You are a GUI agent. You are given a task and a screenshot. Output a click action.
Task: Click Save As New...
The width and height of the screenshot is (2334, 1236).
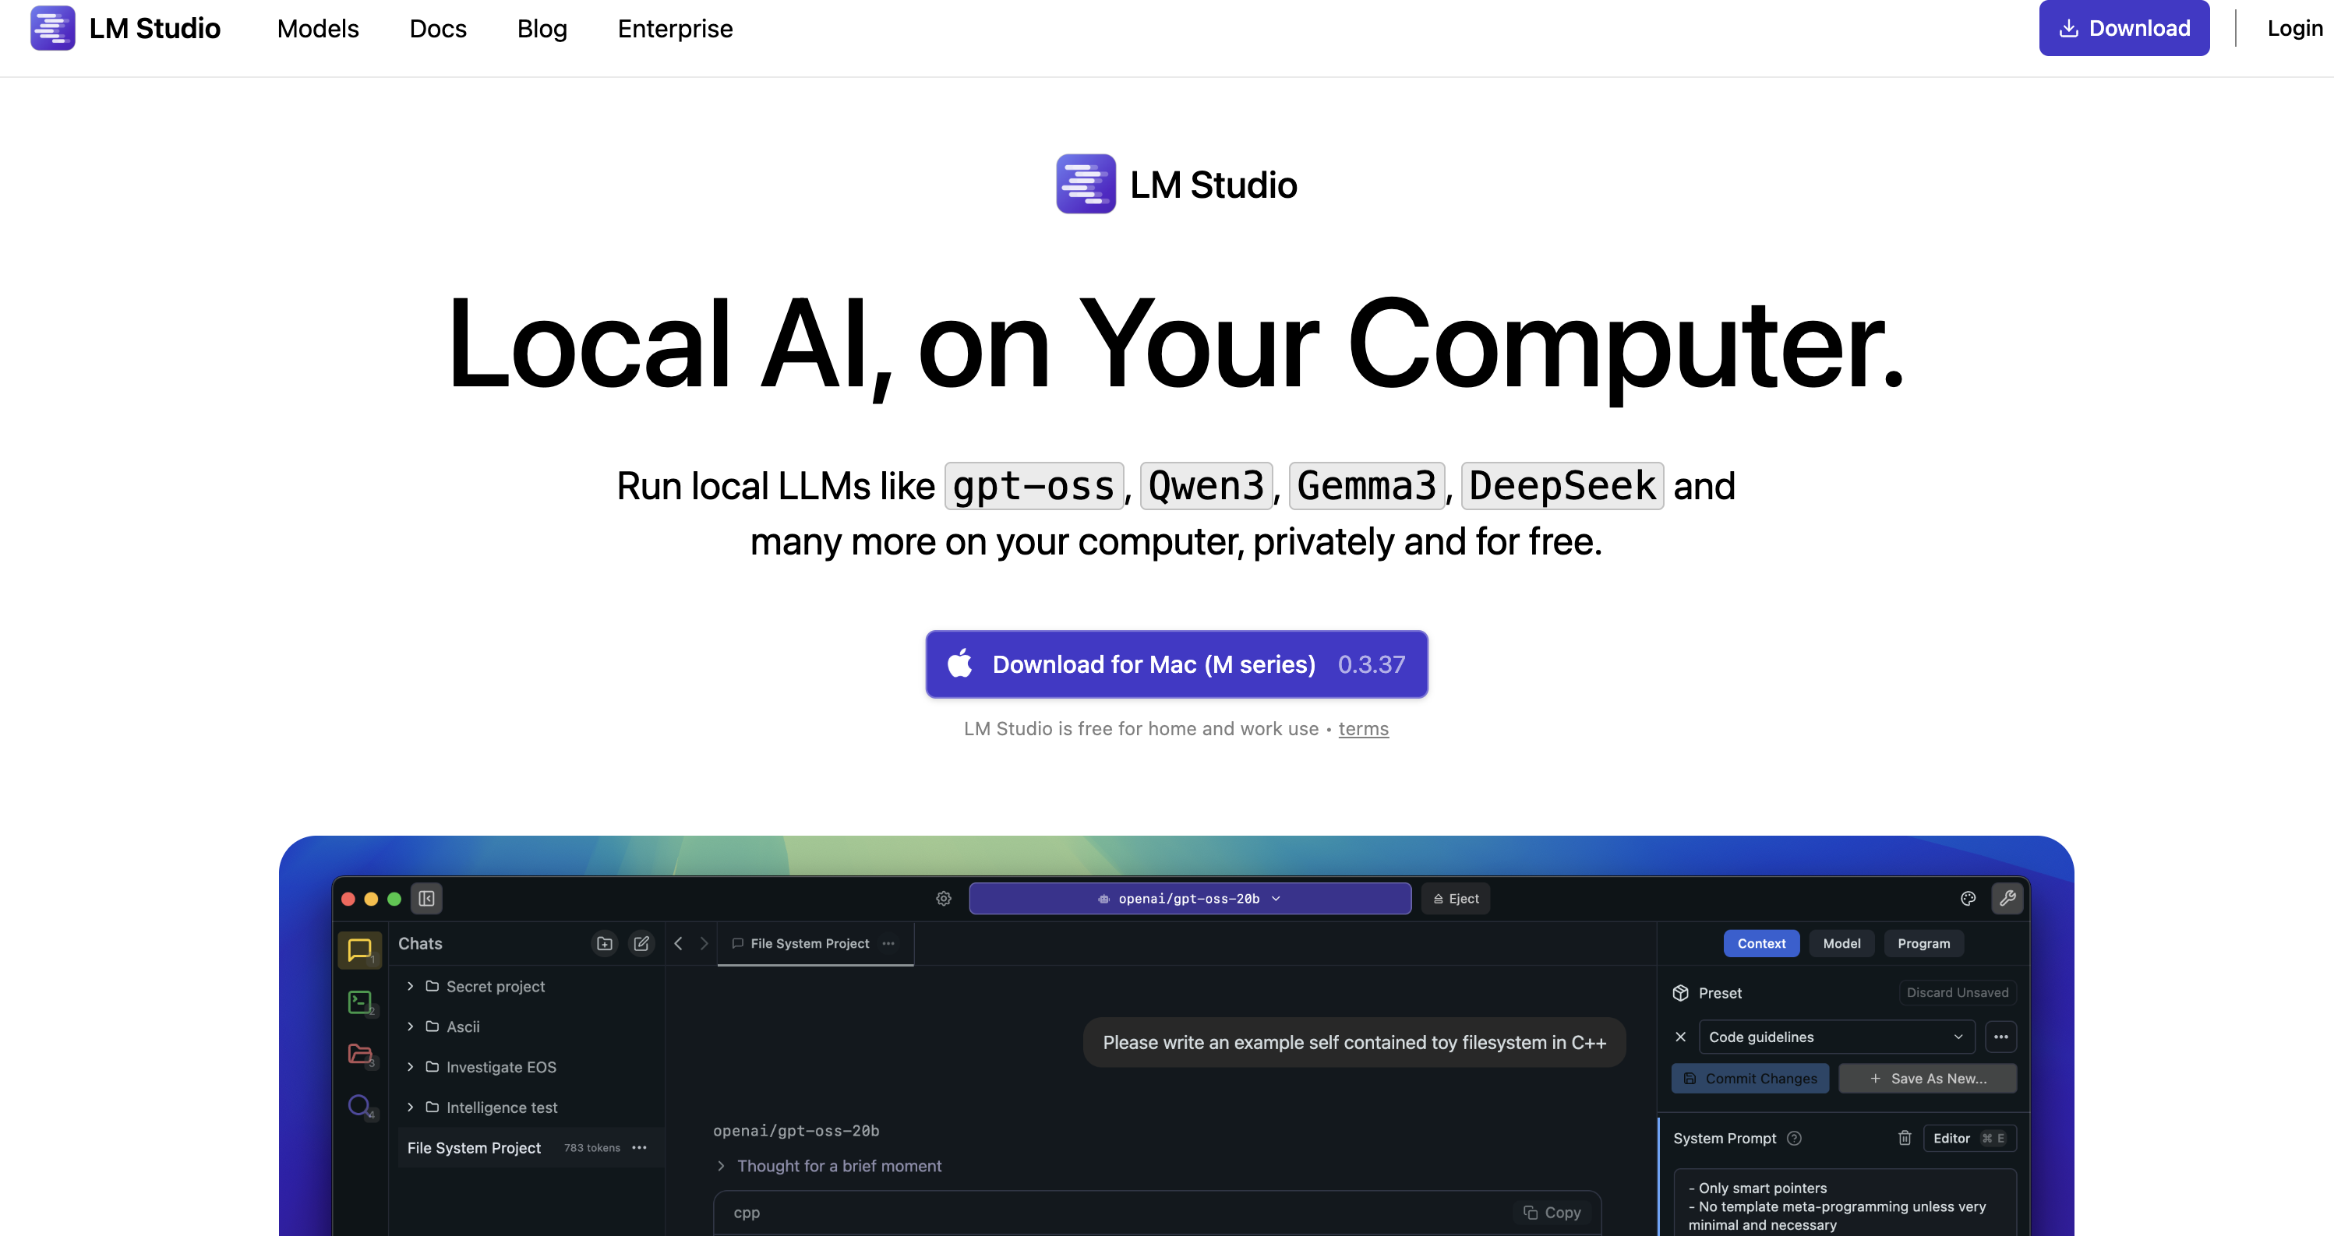(x=1927, y=1079)
